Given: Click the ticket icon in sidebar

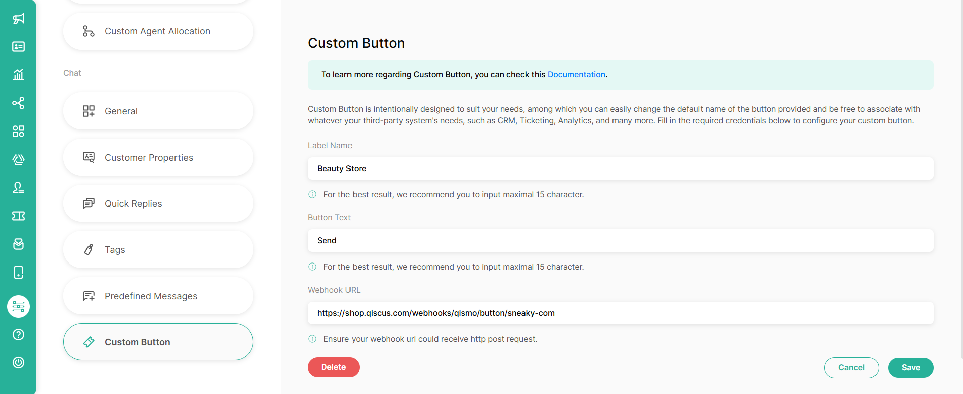Looking at the screenshot, I should 18,216.
